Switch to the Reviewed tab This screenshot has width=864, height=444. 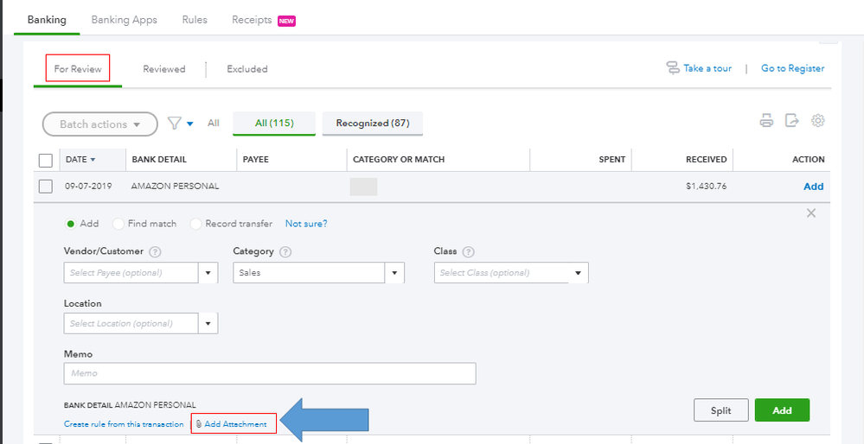point(164,69)
